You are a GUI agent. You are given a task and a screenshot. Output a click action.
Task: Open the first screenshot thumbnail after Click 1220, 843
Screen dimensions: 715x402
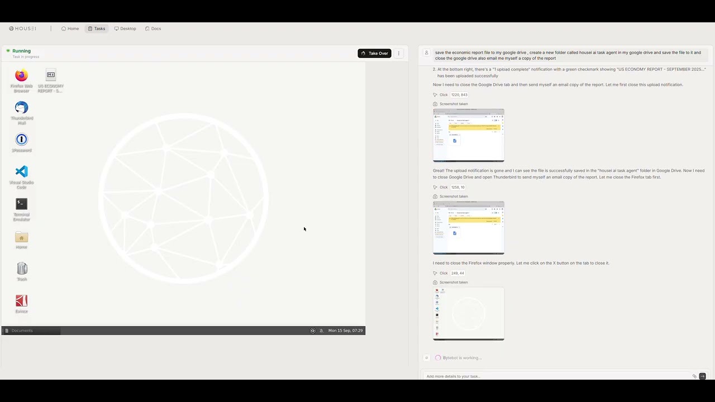pyautogui.click(x=469, y=136)
